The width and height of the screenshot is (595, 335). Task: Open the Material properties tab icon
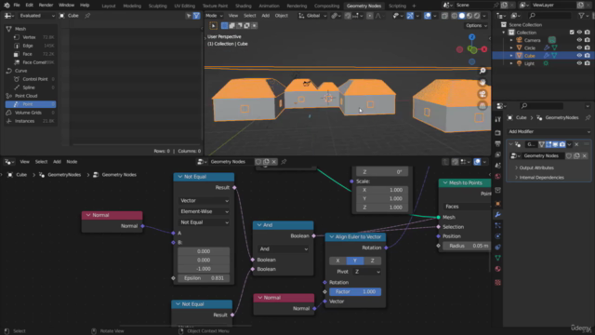coord(498,269)
